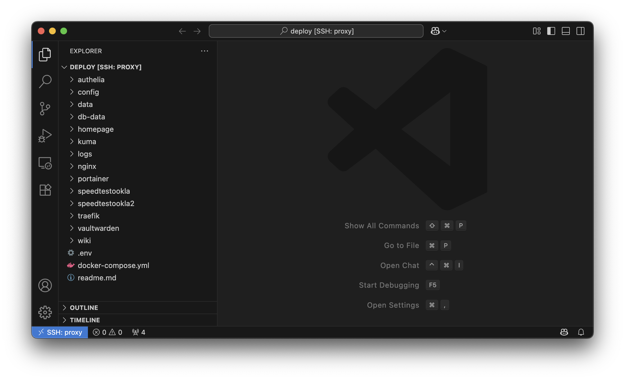This screenshot has height=380, width=625.
Task: Open the Extensions view
Action: pos(45,190)
